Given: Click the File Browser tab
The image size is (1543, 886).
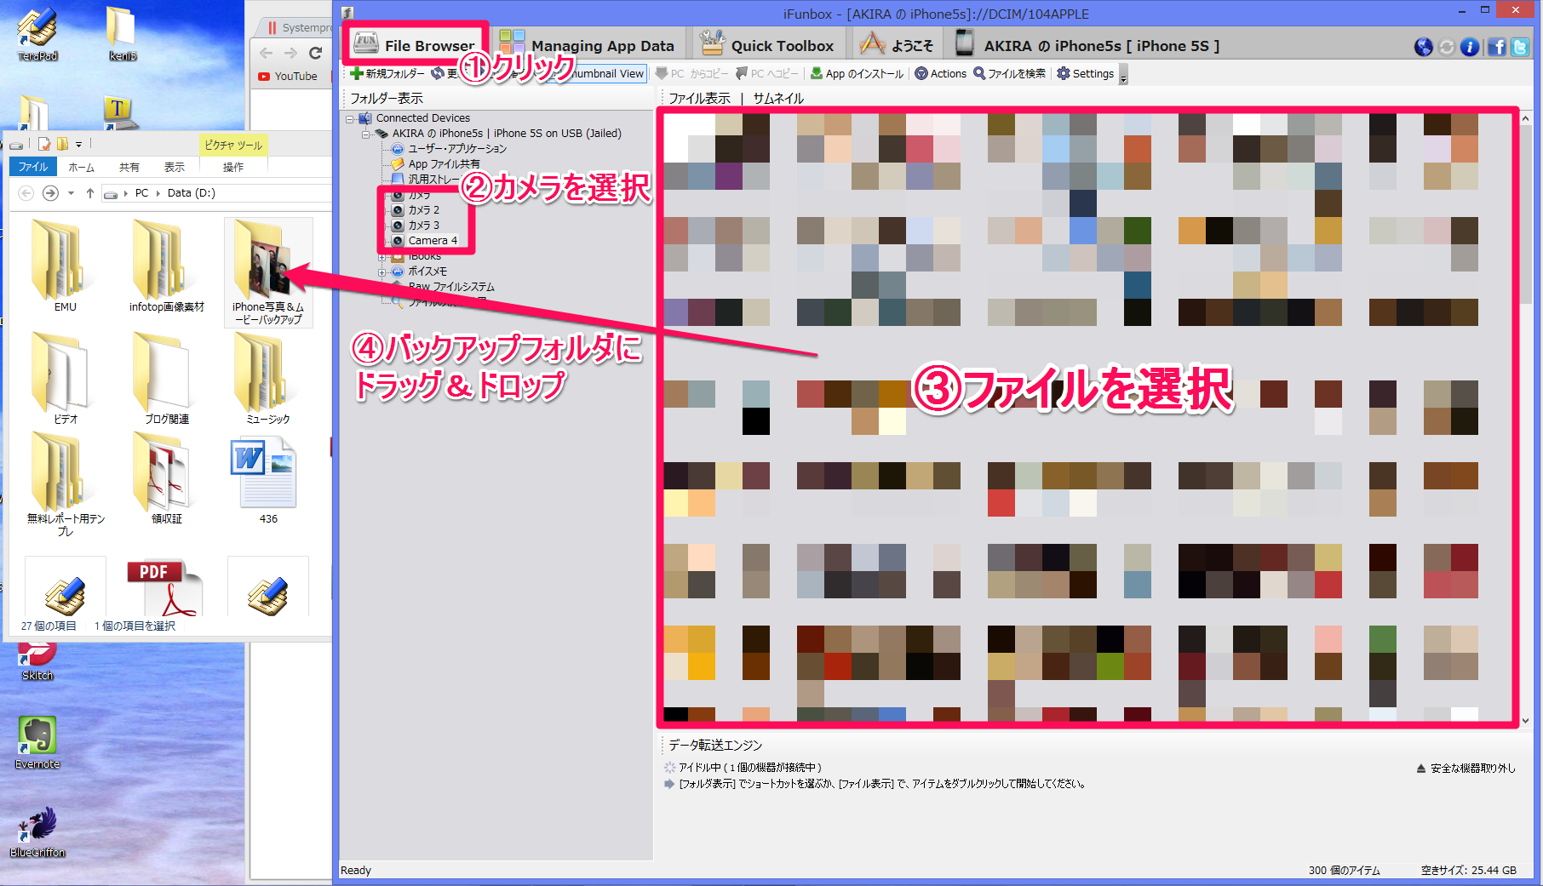Looking at the screenshot, I should pyautogui.click(x=415, y=44).
